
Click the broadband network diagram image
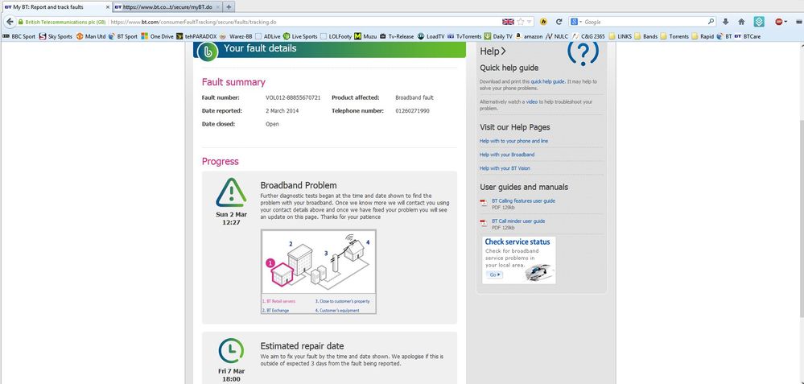click(x=319, y=271)
